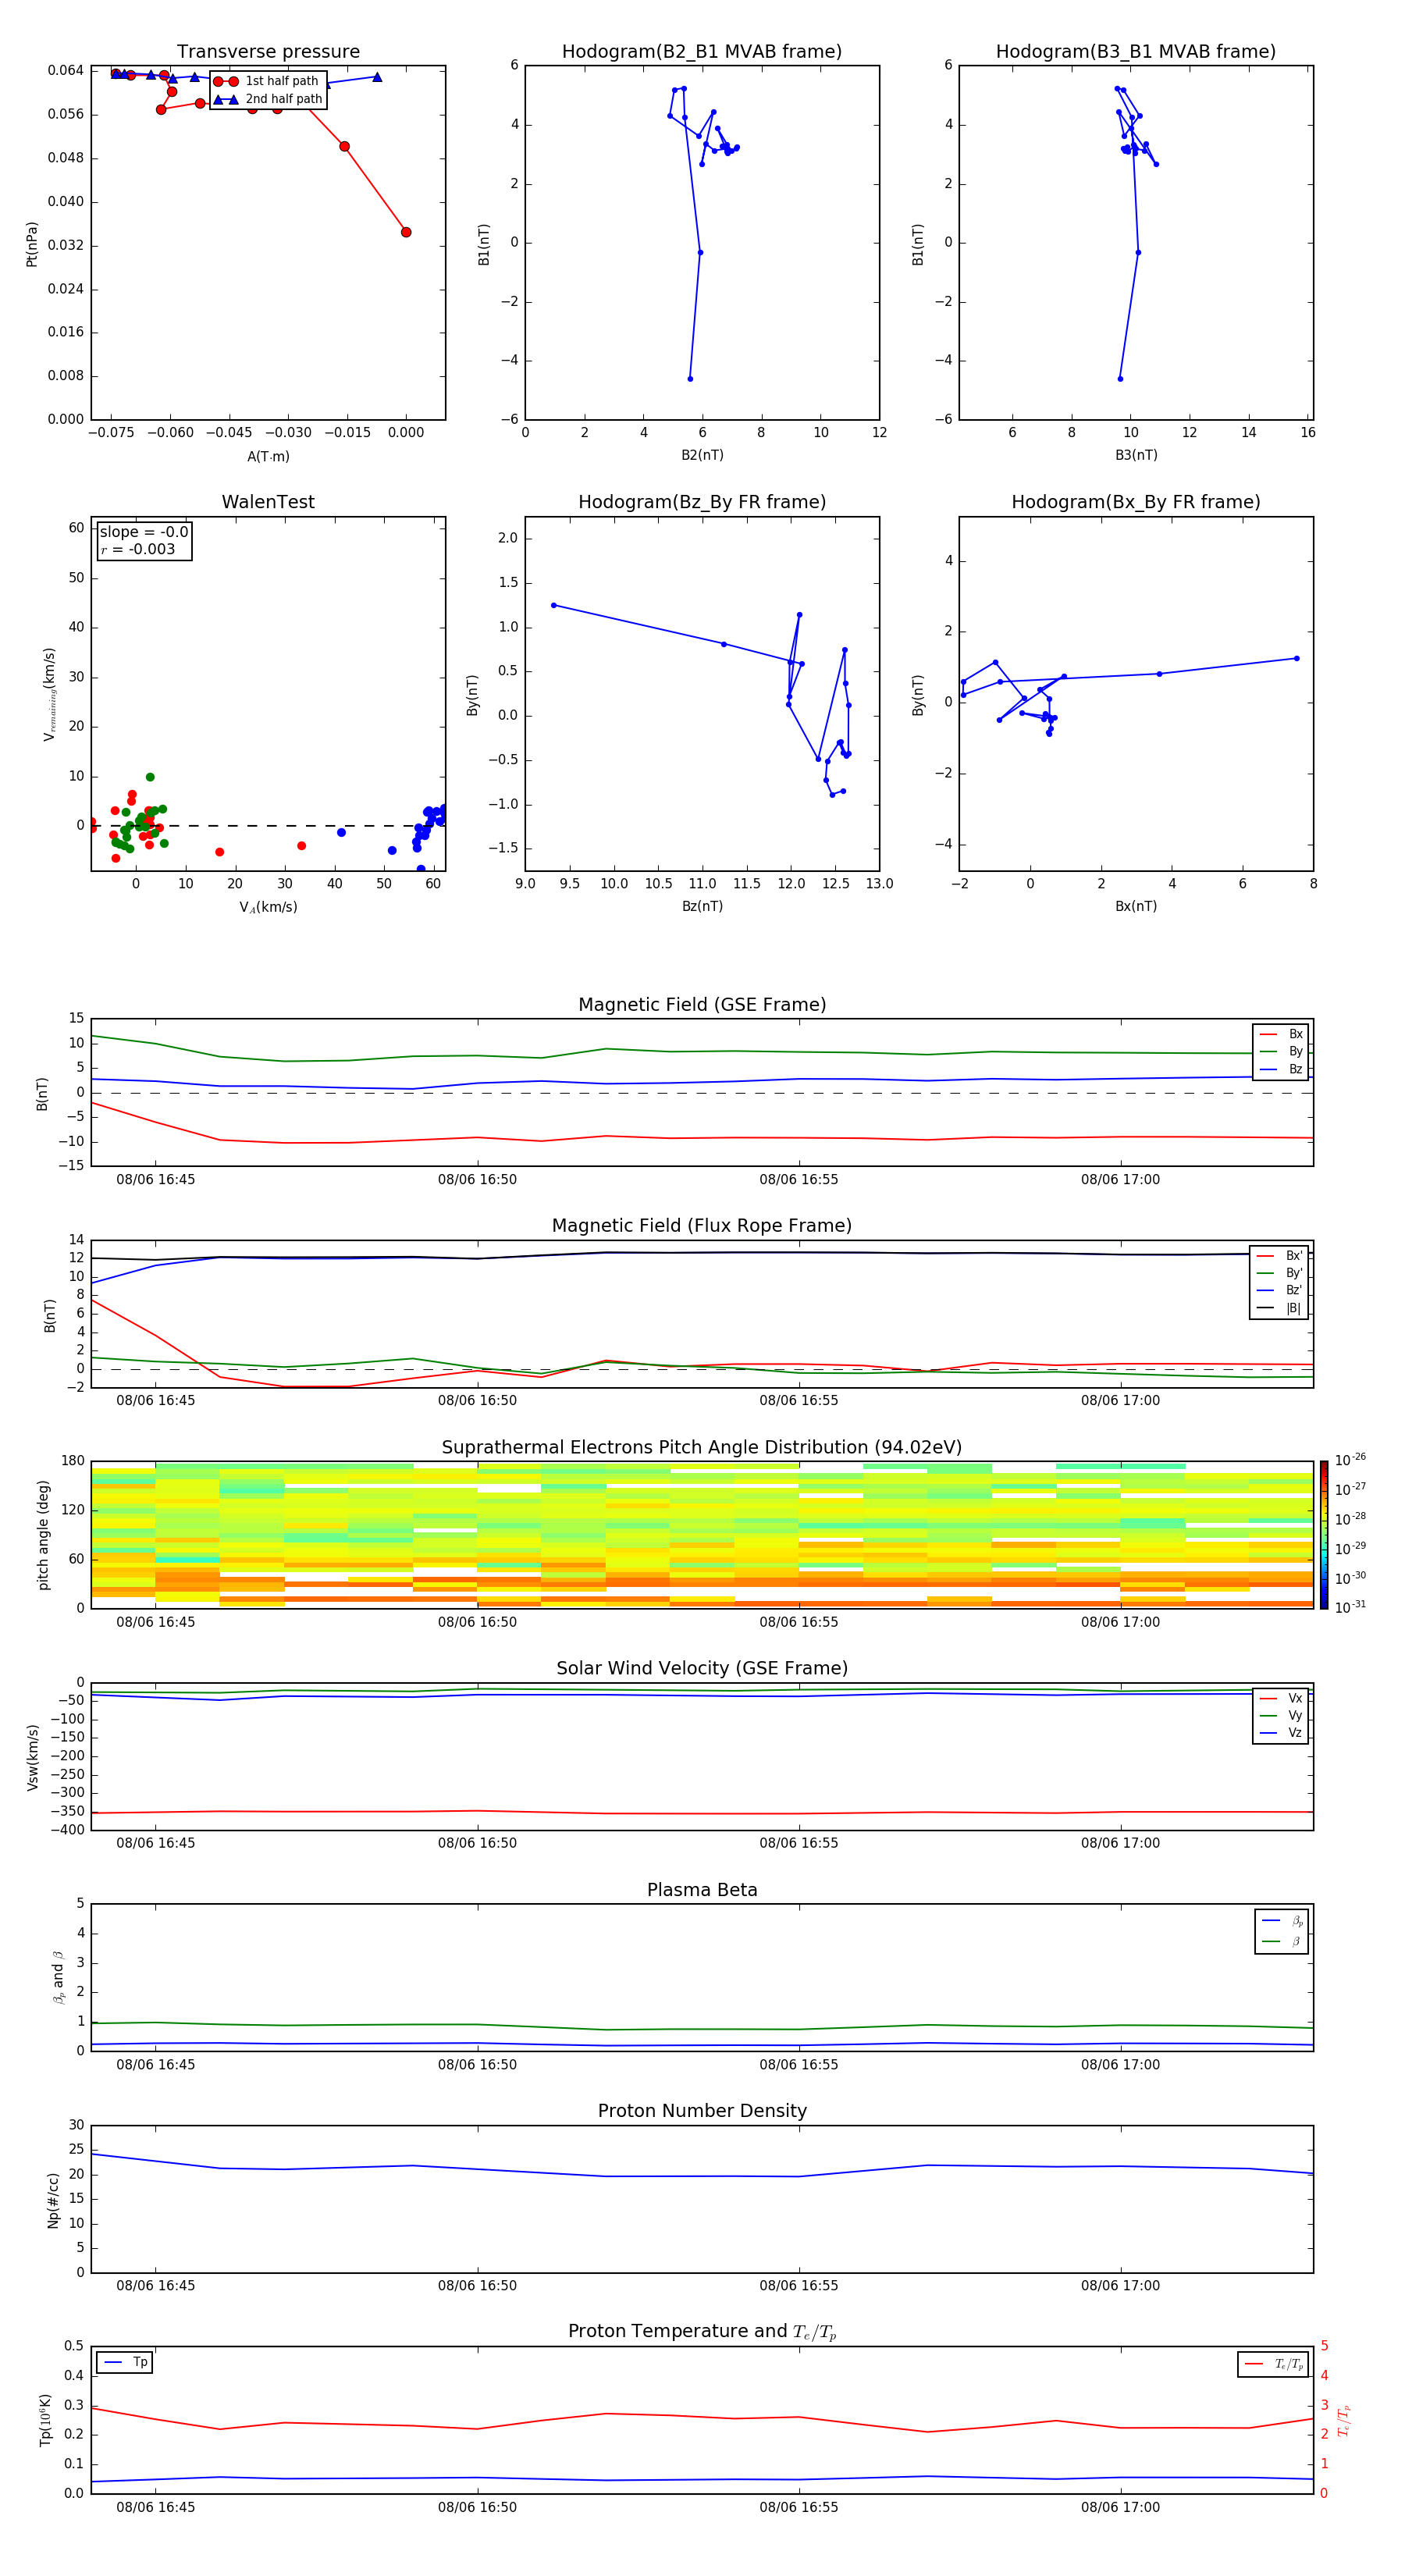The height and width of the screenshot is (2576, 1405).
Task: Click last red point on Transverse pressure curve
Action: [406, 232]
